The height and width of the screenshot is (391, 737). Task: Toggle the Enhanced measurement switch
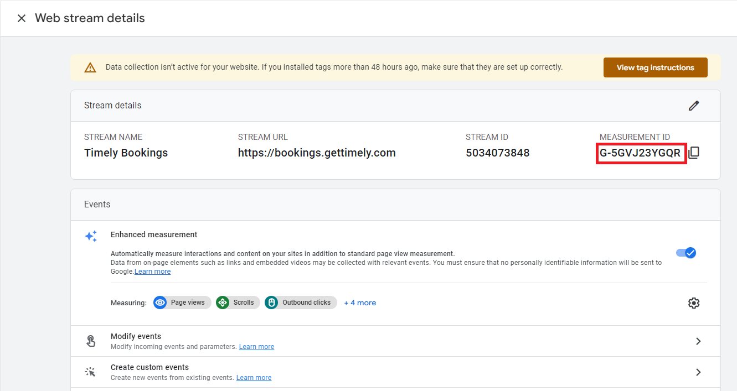tap(686, 253)
